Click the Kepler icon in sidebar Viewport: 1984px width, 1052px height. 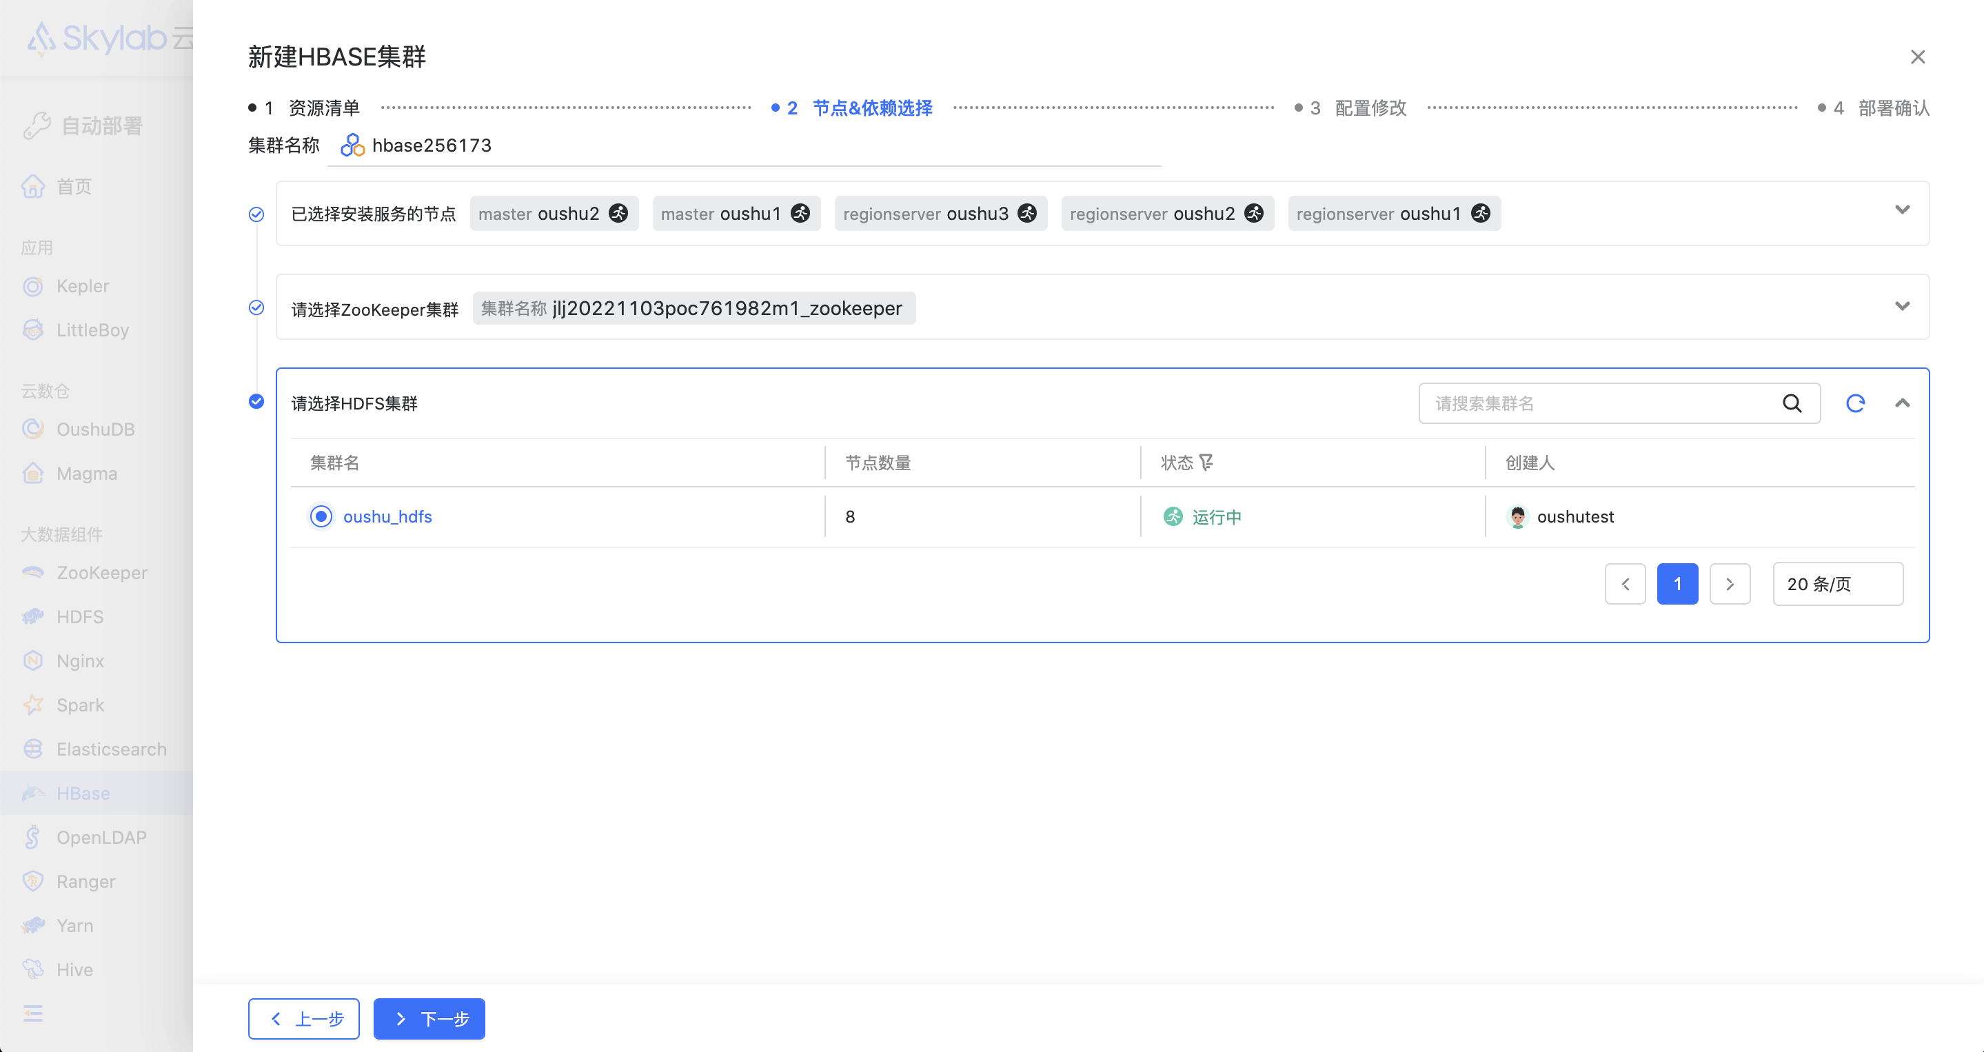click(x=33, y=287)
